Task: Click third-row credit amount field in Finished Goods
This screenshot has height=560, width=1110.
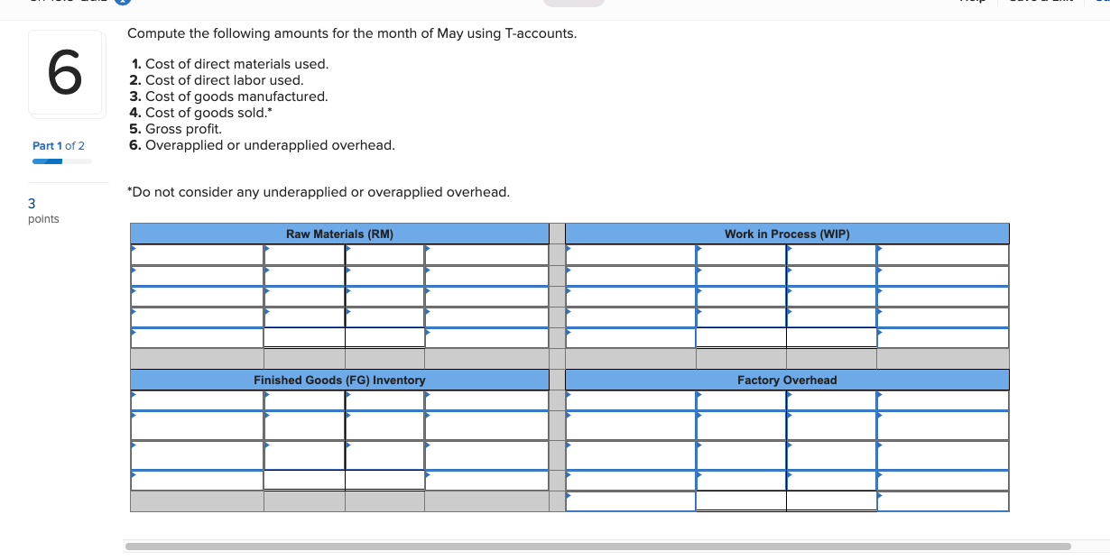Action: (x=384, y=455)
